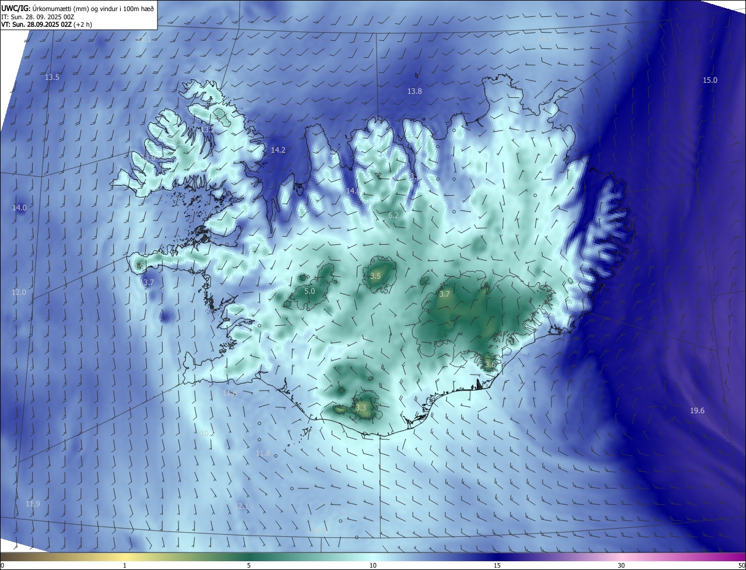
Task: Click colorbar tick label 10
Action: (x=373, y=566)
